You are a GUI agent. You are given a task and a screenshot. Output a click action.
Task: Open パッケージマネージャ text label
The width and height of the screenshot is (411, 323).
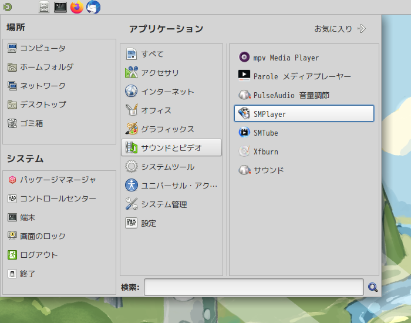pyautogui.click(x=58, y=180)
